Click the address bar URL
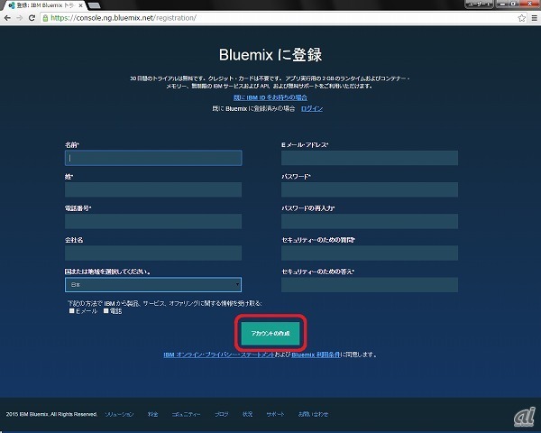Screen dimensions: 541x433 124,18
